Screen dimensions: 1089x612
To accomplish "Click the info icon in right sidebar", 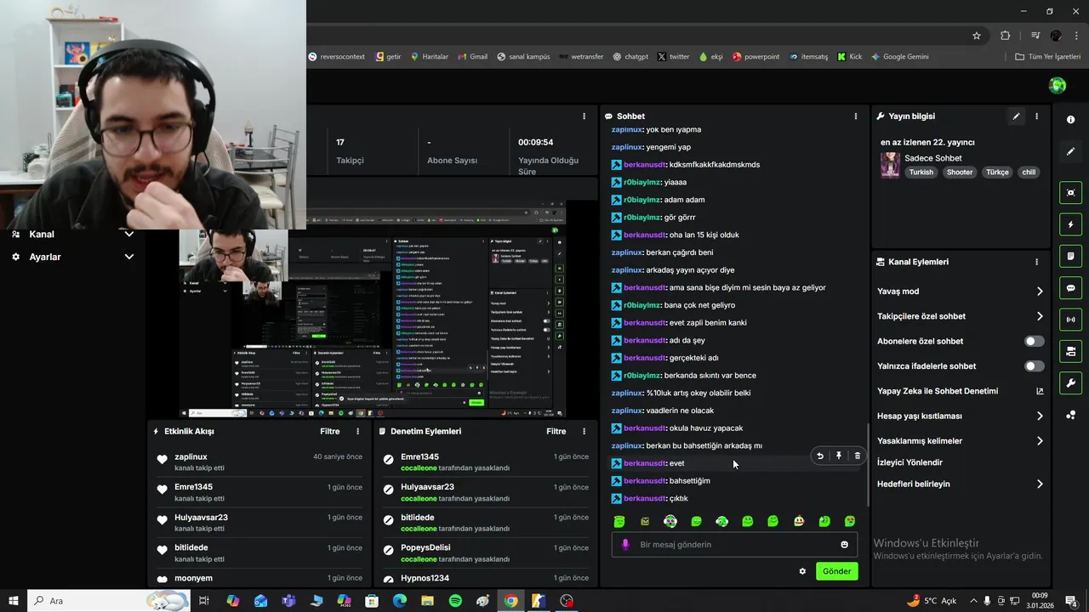I will [1070, 120].
